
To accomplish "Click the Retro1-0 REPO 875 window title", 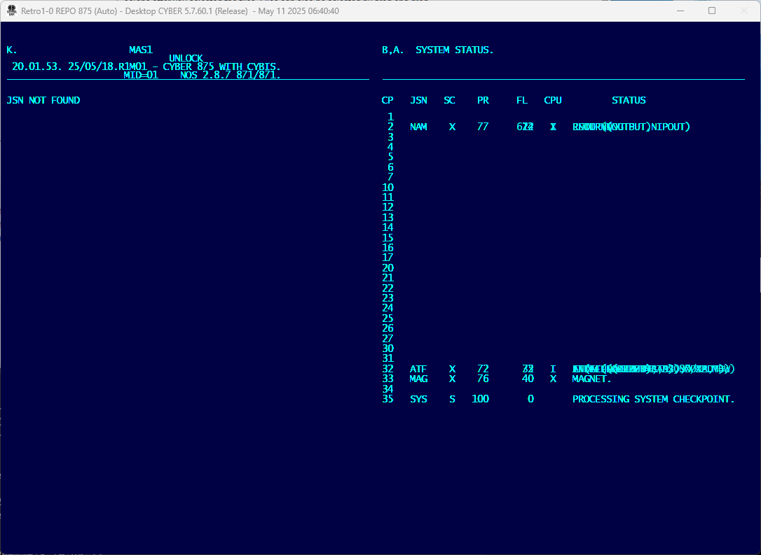I will [x=180, y=11].
